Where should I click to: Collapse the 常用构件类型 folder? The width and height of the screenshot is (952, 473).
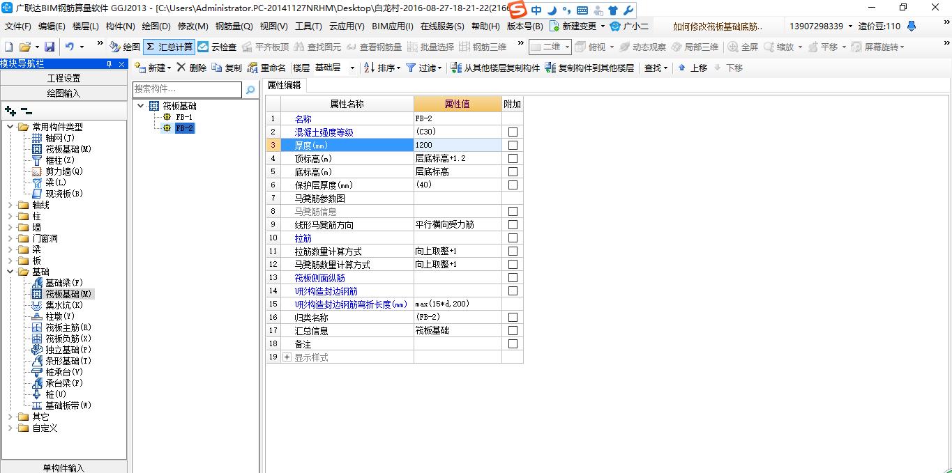coord(10,127)
